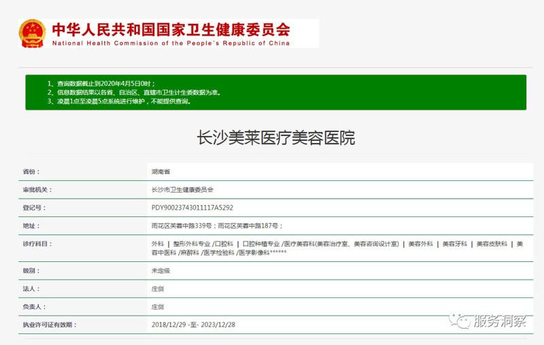Click the 未定级 level value
544x345 pixels.
(160, 270)
